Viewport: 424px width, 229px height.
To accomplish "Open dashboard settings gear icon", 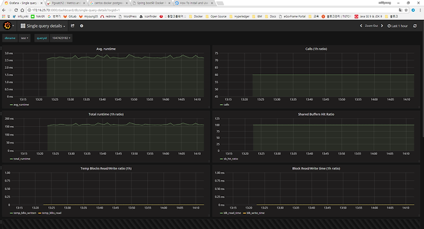I will click(x=82, y=26).
